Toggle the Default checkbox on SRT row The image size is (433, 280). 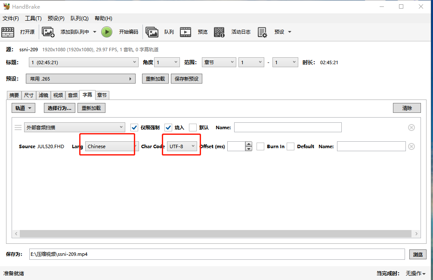(x=291, y=146)
